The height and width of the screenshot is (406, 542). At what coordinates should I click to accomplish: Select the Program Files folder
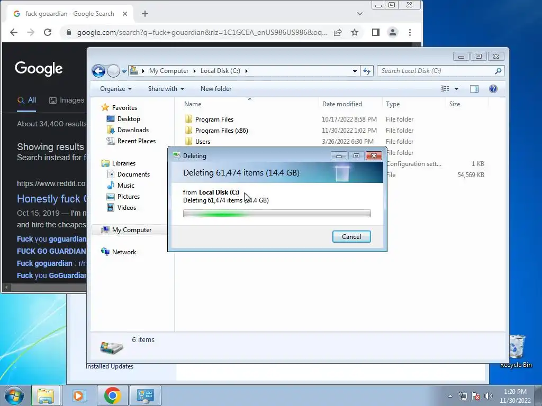tap(214, 119)
